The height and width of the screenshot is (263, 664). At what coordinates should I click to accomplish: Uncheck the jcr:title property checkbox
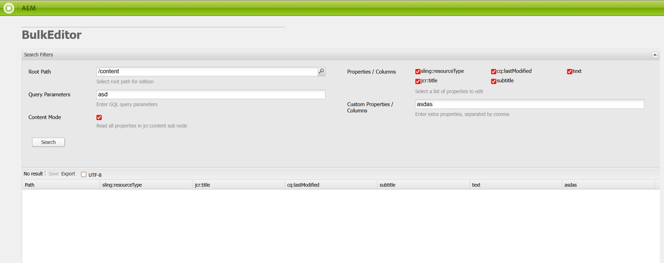tap(418, 81)
